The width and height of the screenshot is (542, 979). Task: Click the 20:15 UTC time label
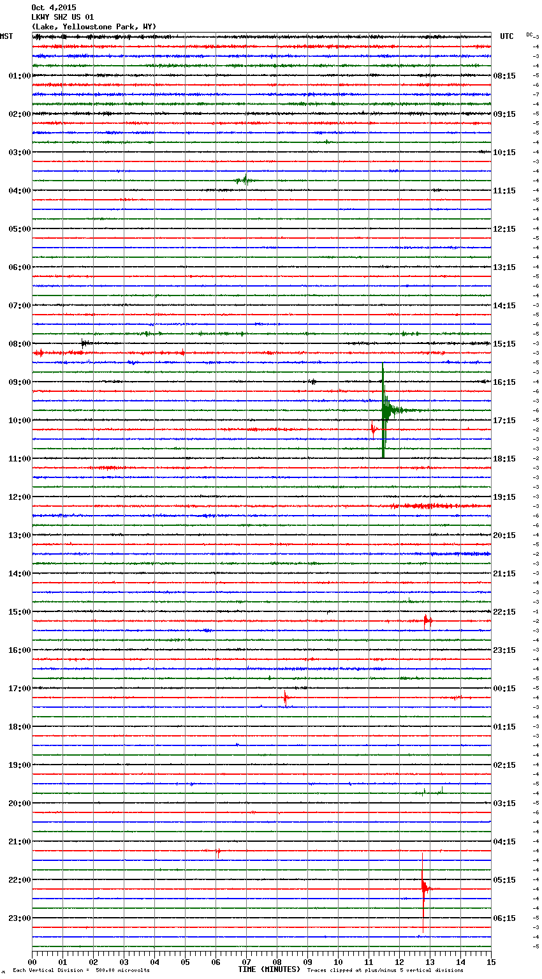[504, 535]
